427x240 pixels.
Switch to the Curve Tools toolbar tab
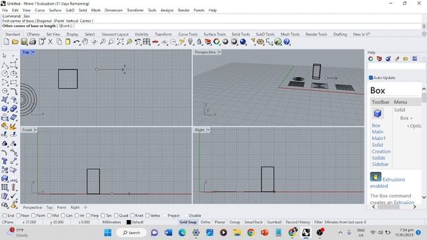click(187, 34)
